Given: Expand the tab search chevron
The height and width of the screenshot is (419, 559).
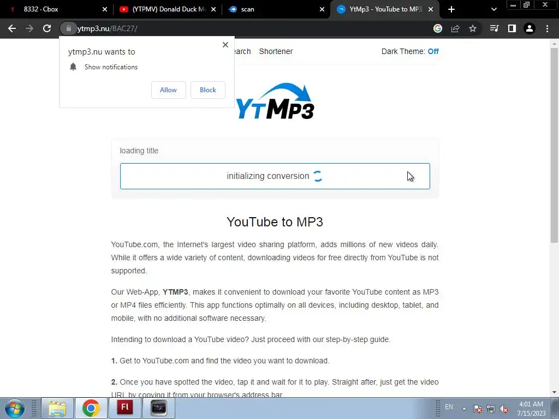Looking at the screenshot, I should click(x=493, y=9).
